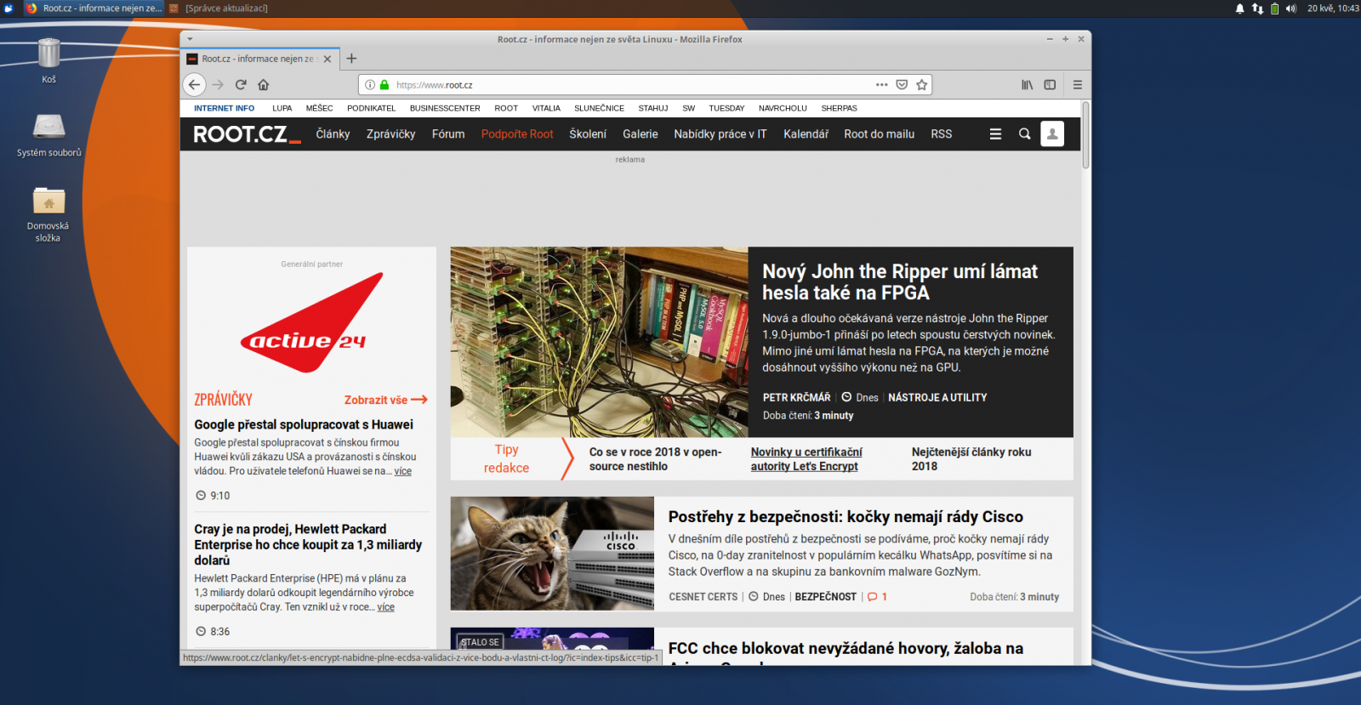The height and width of the screenshot is (705, 1361).
Task: Open the network connection tray icon
Action: tap(1257, 9)
